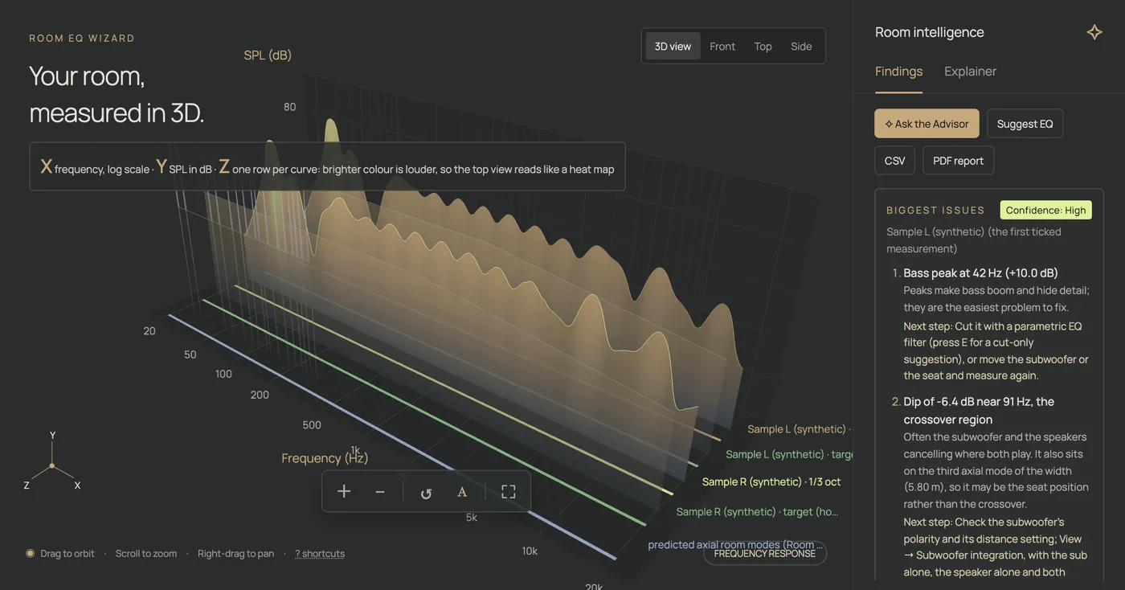The image size is (1125, 590).
Task: Click the BIGGEST ISSUES heading
Action: (935, 210)
